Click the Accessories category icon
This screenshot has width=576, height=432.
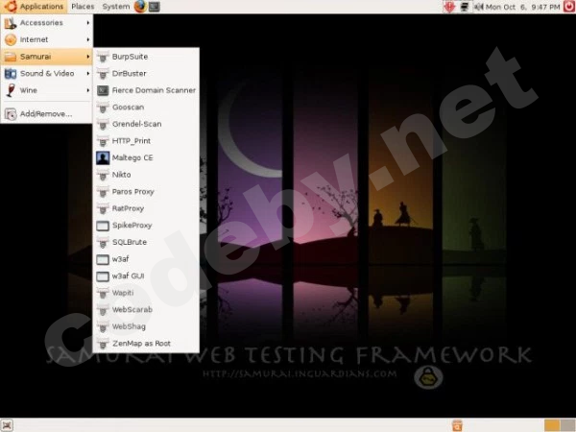tap(11, 23)
